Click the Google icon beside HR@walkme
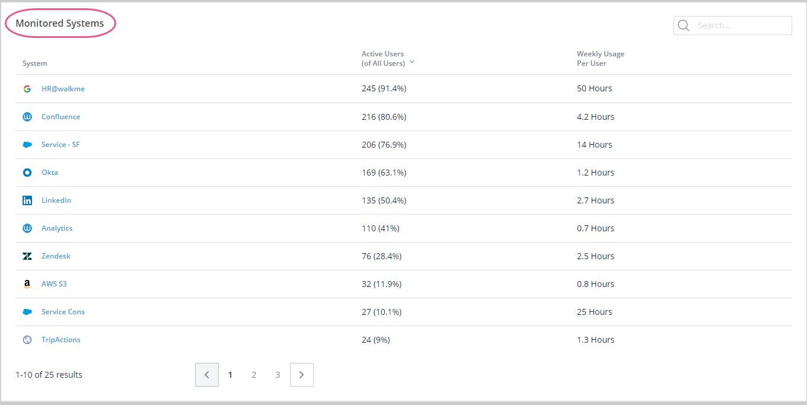The image size is (807, 405). coord(27,89)
